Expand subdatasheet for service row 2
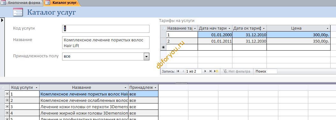Viewport: 336px width, 120px height. click(7, 100)
